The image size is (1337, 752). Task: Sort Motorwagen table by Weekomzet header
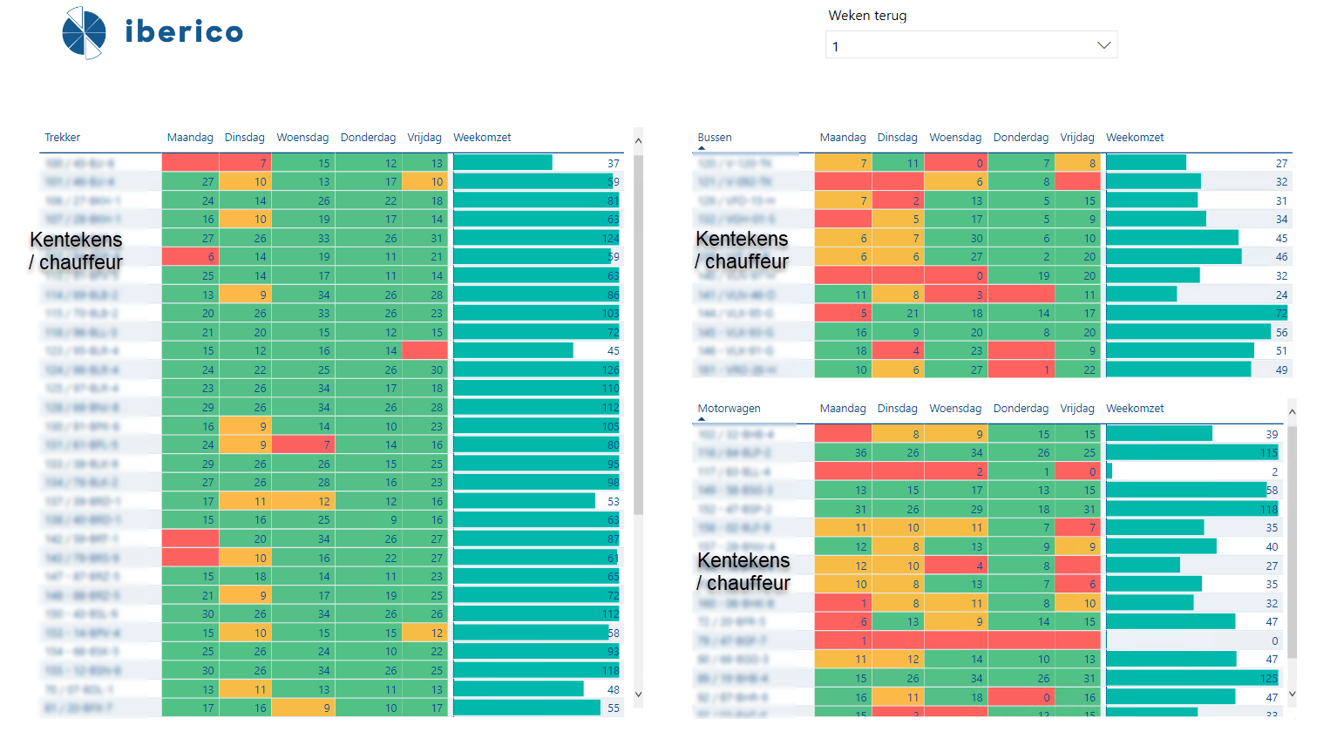pyautogui.click(x=1135, y=409)
